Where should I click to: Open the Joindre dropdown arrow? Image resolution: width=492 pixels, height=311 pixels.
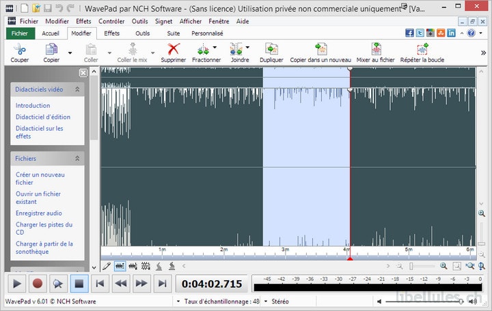pyautogui.click(x=247, y=47)
